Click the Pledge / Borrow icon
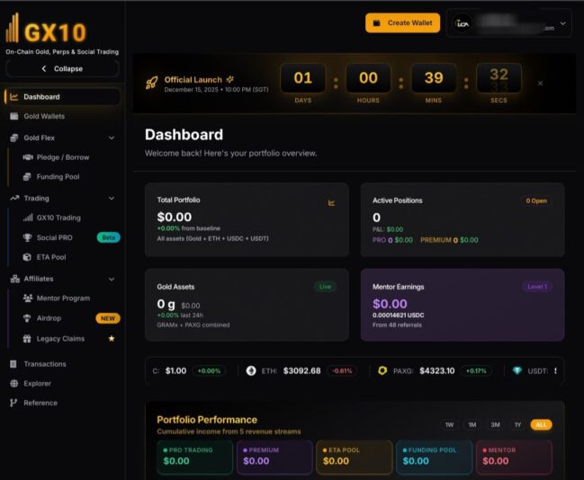The width and height of the screenshot is (584, 480). (x=27, y=157)
